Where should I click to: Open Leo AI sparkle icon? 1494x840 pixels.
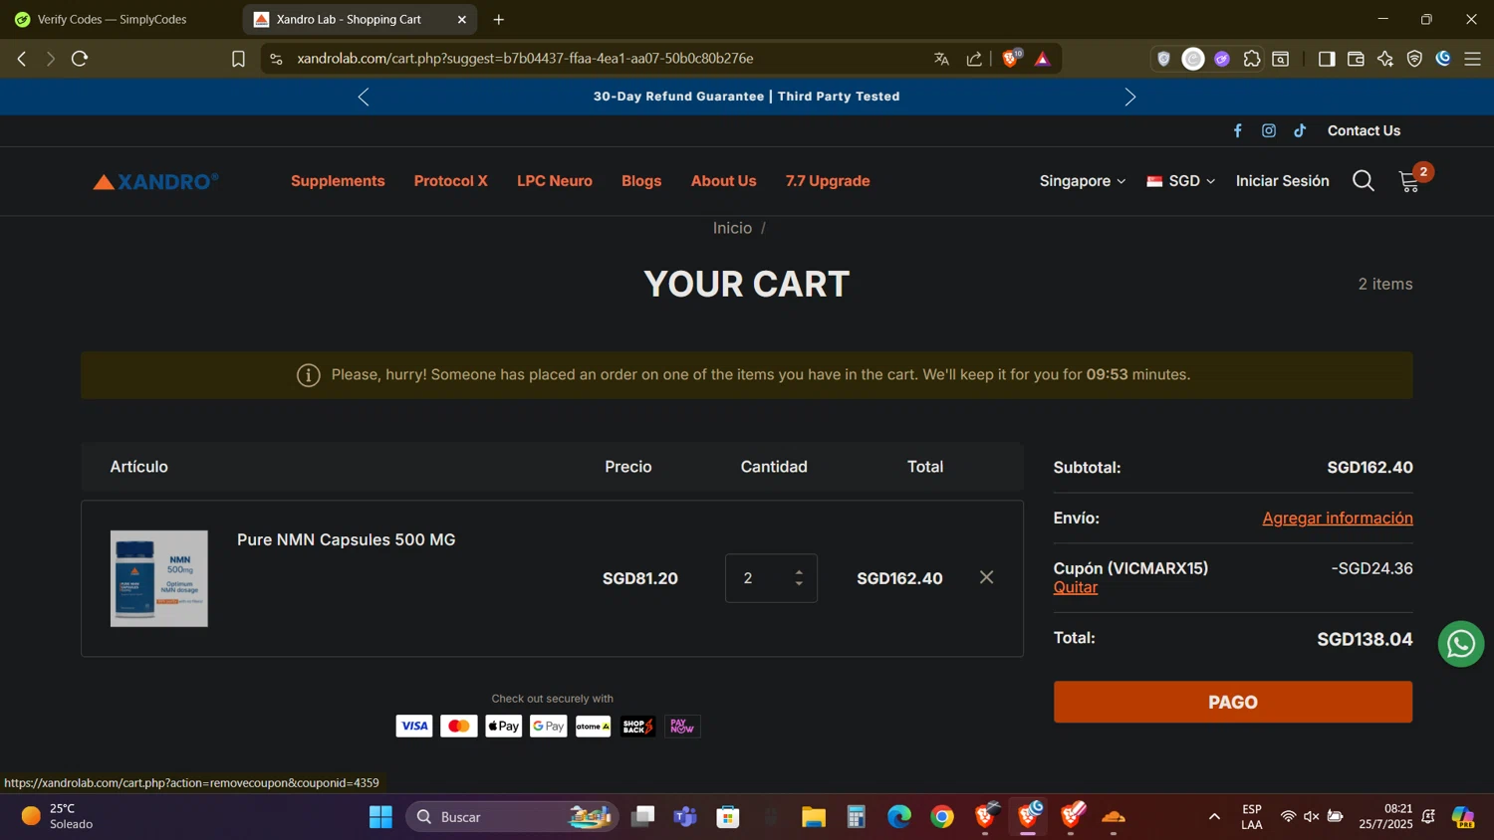coord(1385,59)
